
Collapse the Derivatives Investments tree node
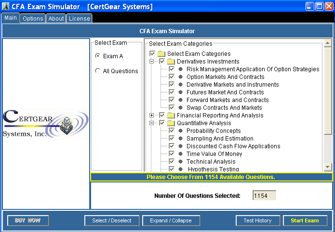tap(151, 62)
